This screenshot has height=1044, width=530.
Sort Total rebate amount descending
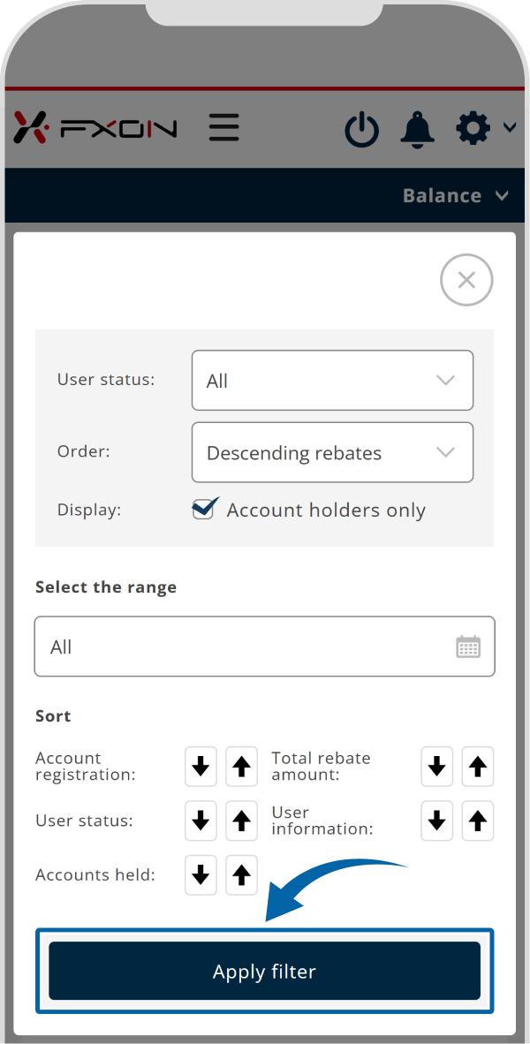pyautogui.click(x=436, y=767)
